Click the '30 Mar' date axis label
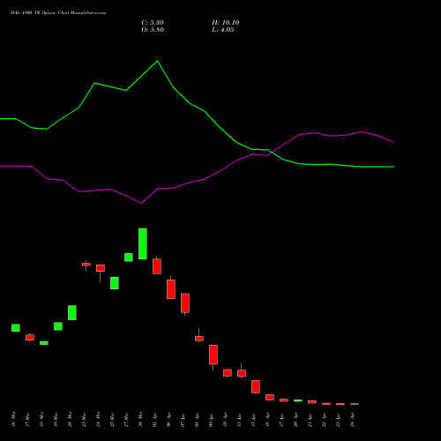The width and height of the screenshot is (441, 441). (140, 419)
